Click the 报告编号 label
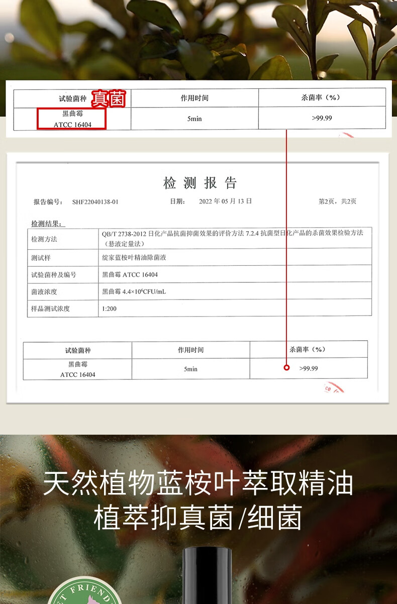This screenshot has height=604, width=397. pyautogui.click(x=48, y=202)
